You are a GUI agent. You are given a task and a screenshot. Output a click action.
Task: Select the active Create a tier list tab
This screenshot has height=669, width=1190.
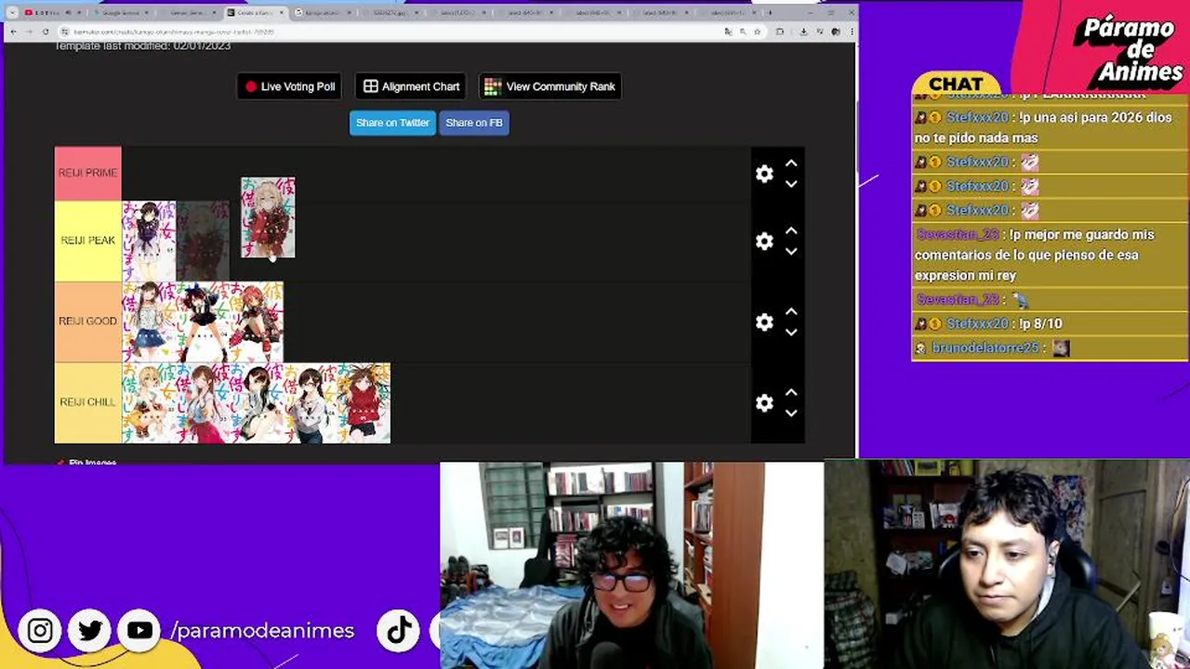pyautogui.click(x=257, y=13)
